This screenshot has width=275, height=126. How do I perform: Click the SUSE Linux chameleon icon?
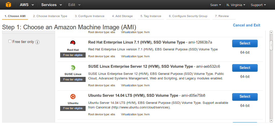73,67
